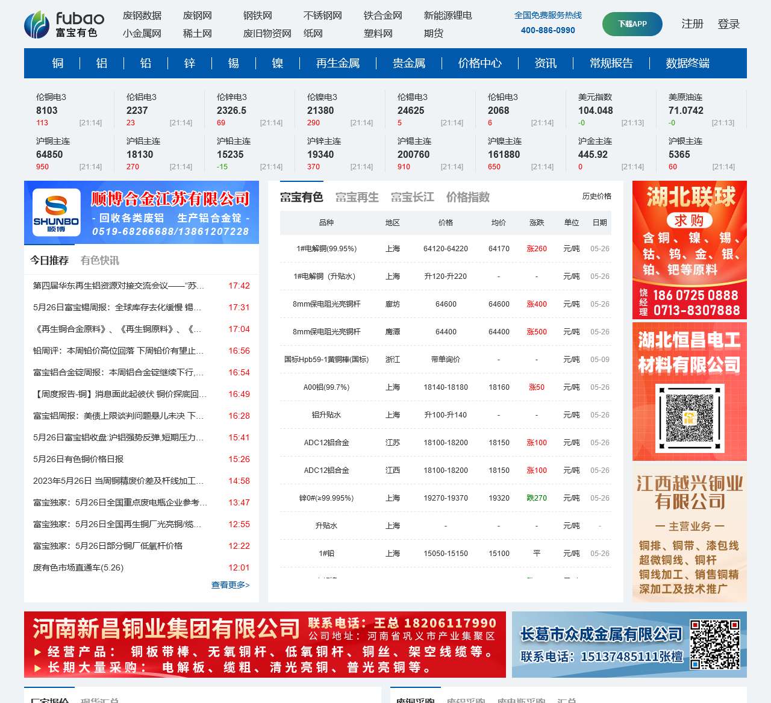
Task: Click the 国标Hpb59-1黄铜棒(国标) row name
Action: [x=326, y=360]
